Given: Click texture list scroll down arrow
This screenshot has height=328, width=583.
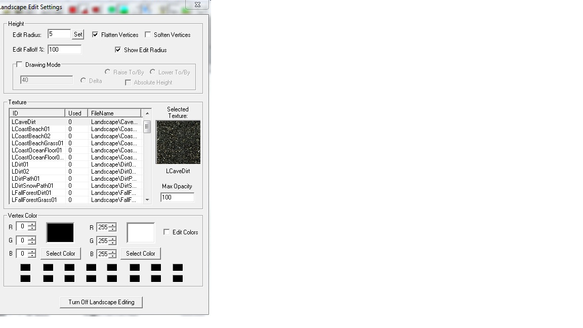Looking at the screenshot, I should pos(147,200).
